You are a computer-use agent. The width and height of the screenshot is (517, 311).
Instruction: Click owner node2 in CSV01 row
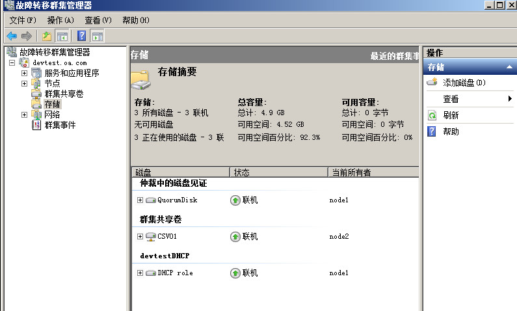click(339, 236)
